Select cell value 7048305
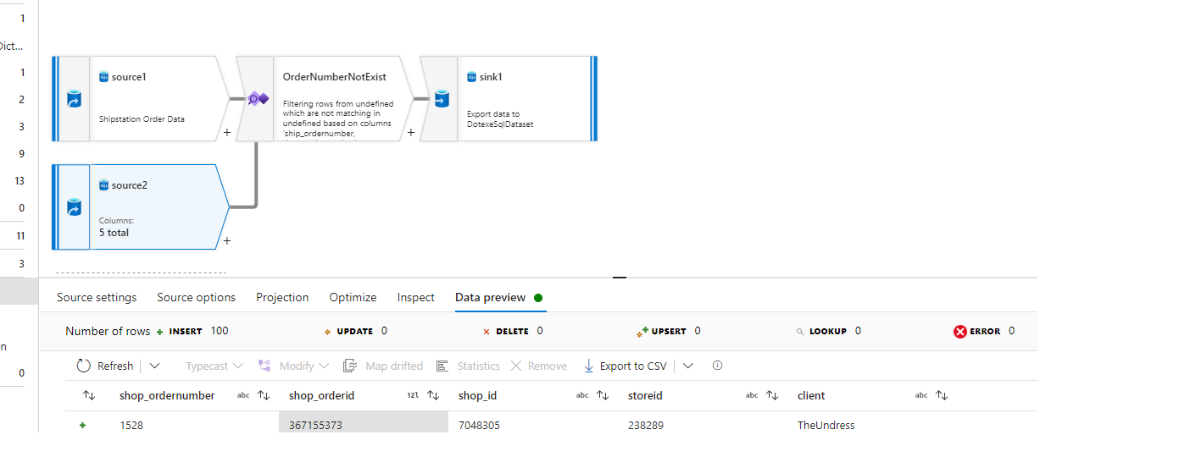 coord(479,426)
